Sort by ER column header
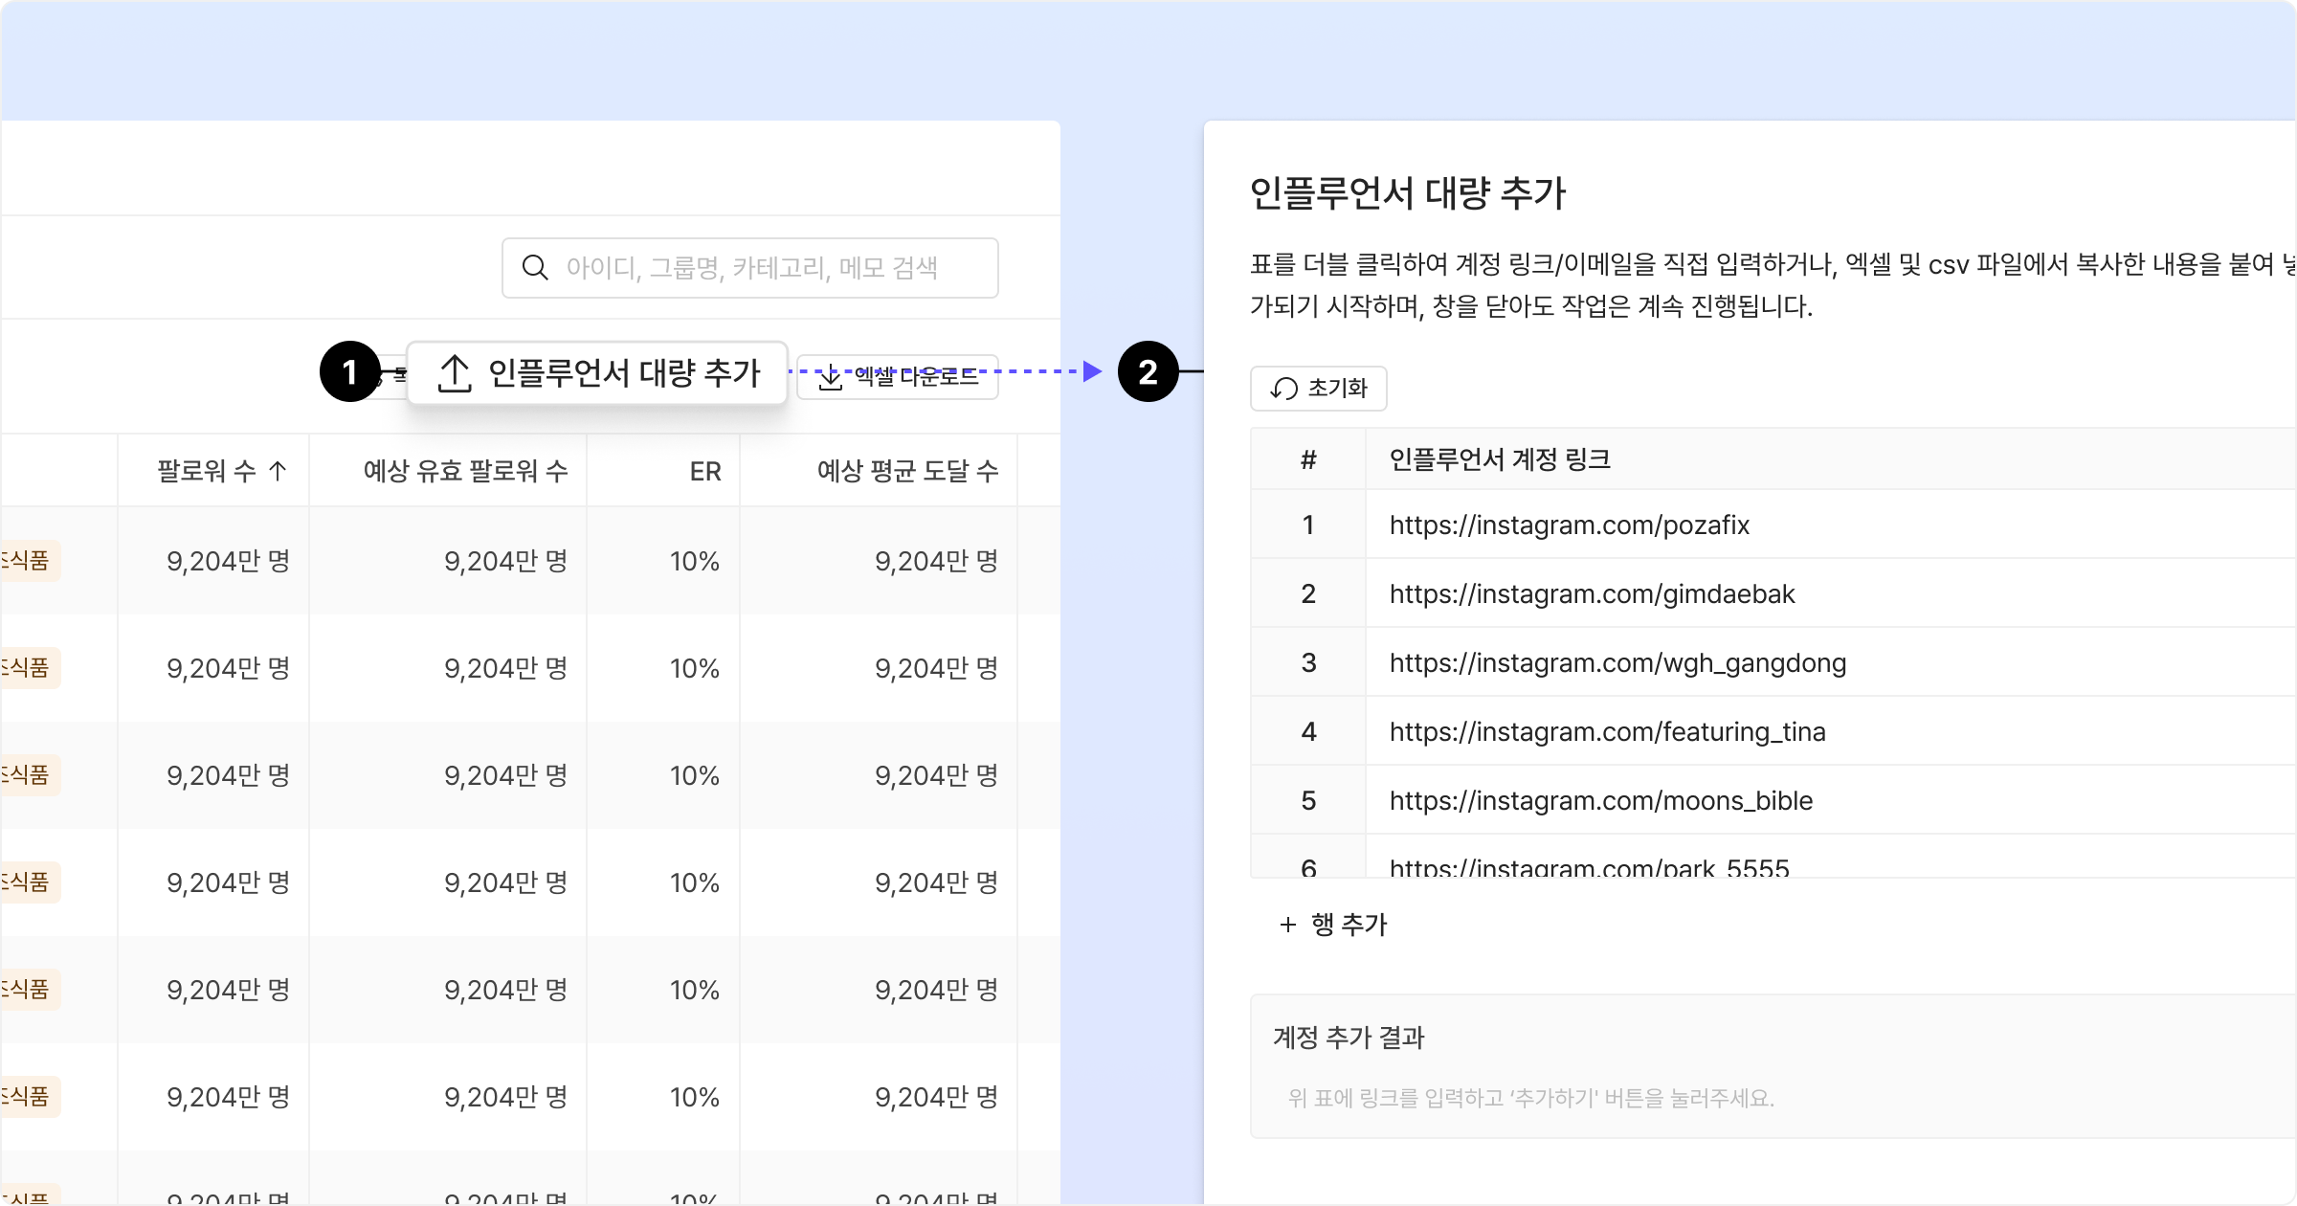Image resolution: width=2297 pixels, height=1206 pixels. point(704,471)
